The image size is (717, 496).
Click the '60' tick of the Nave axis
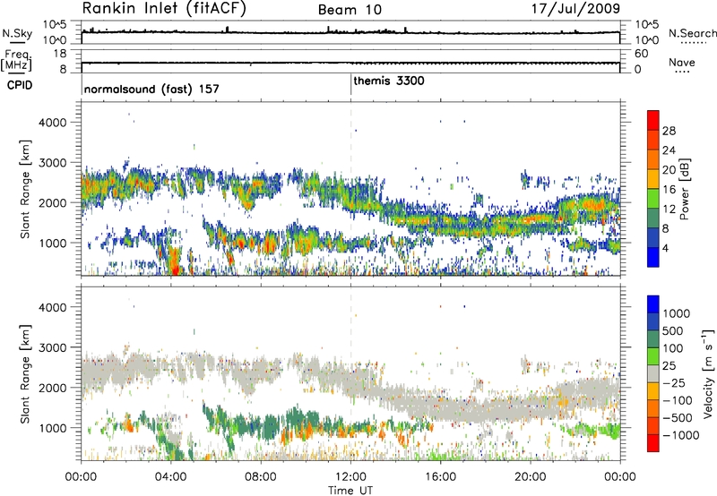(641, 54)
